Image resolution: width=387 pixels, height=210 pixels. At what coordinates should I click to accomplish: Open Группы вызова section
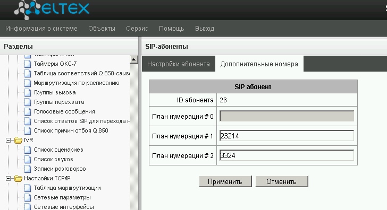click(x=55, y=93)
